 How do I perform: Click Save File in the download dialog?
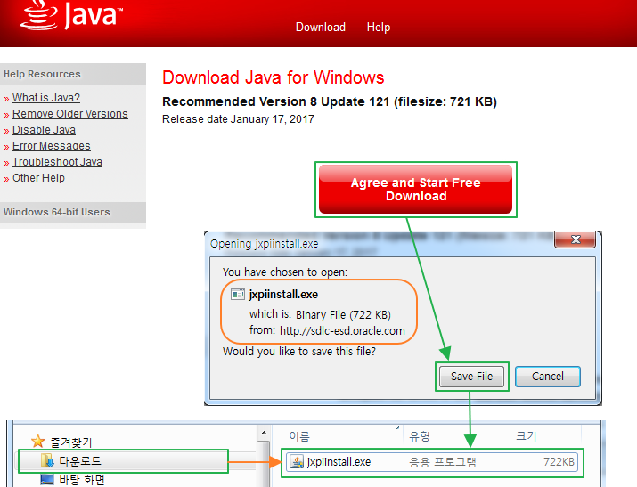471,377
